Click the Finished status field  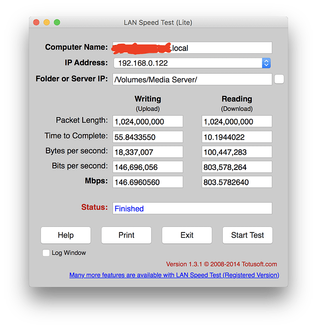coord(192,209)
